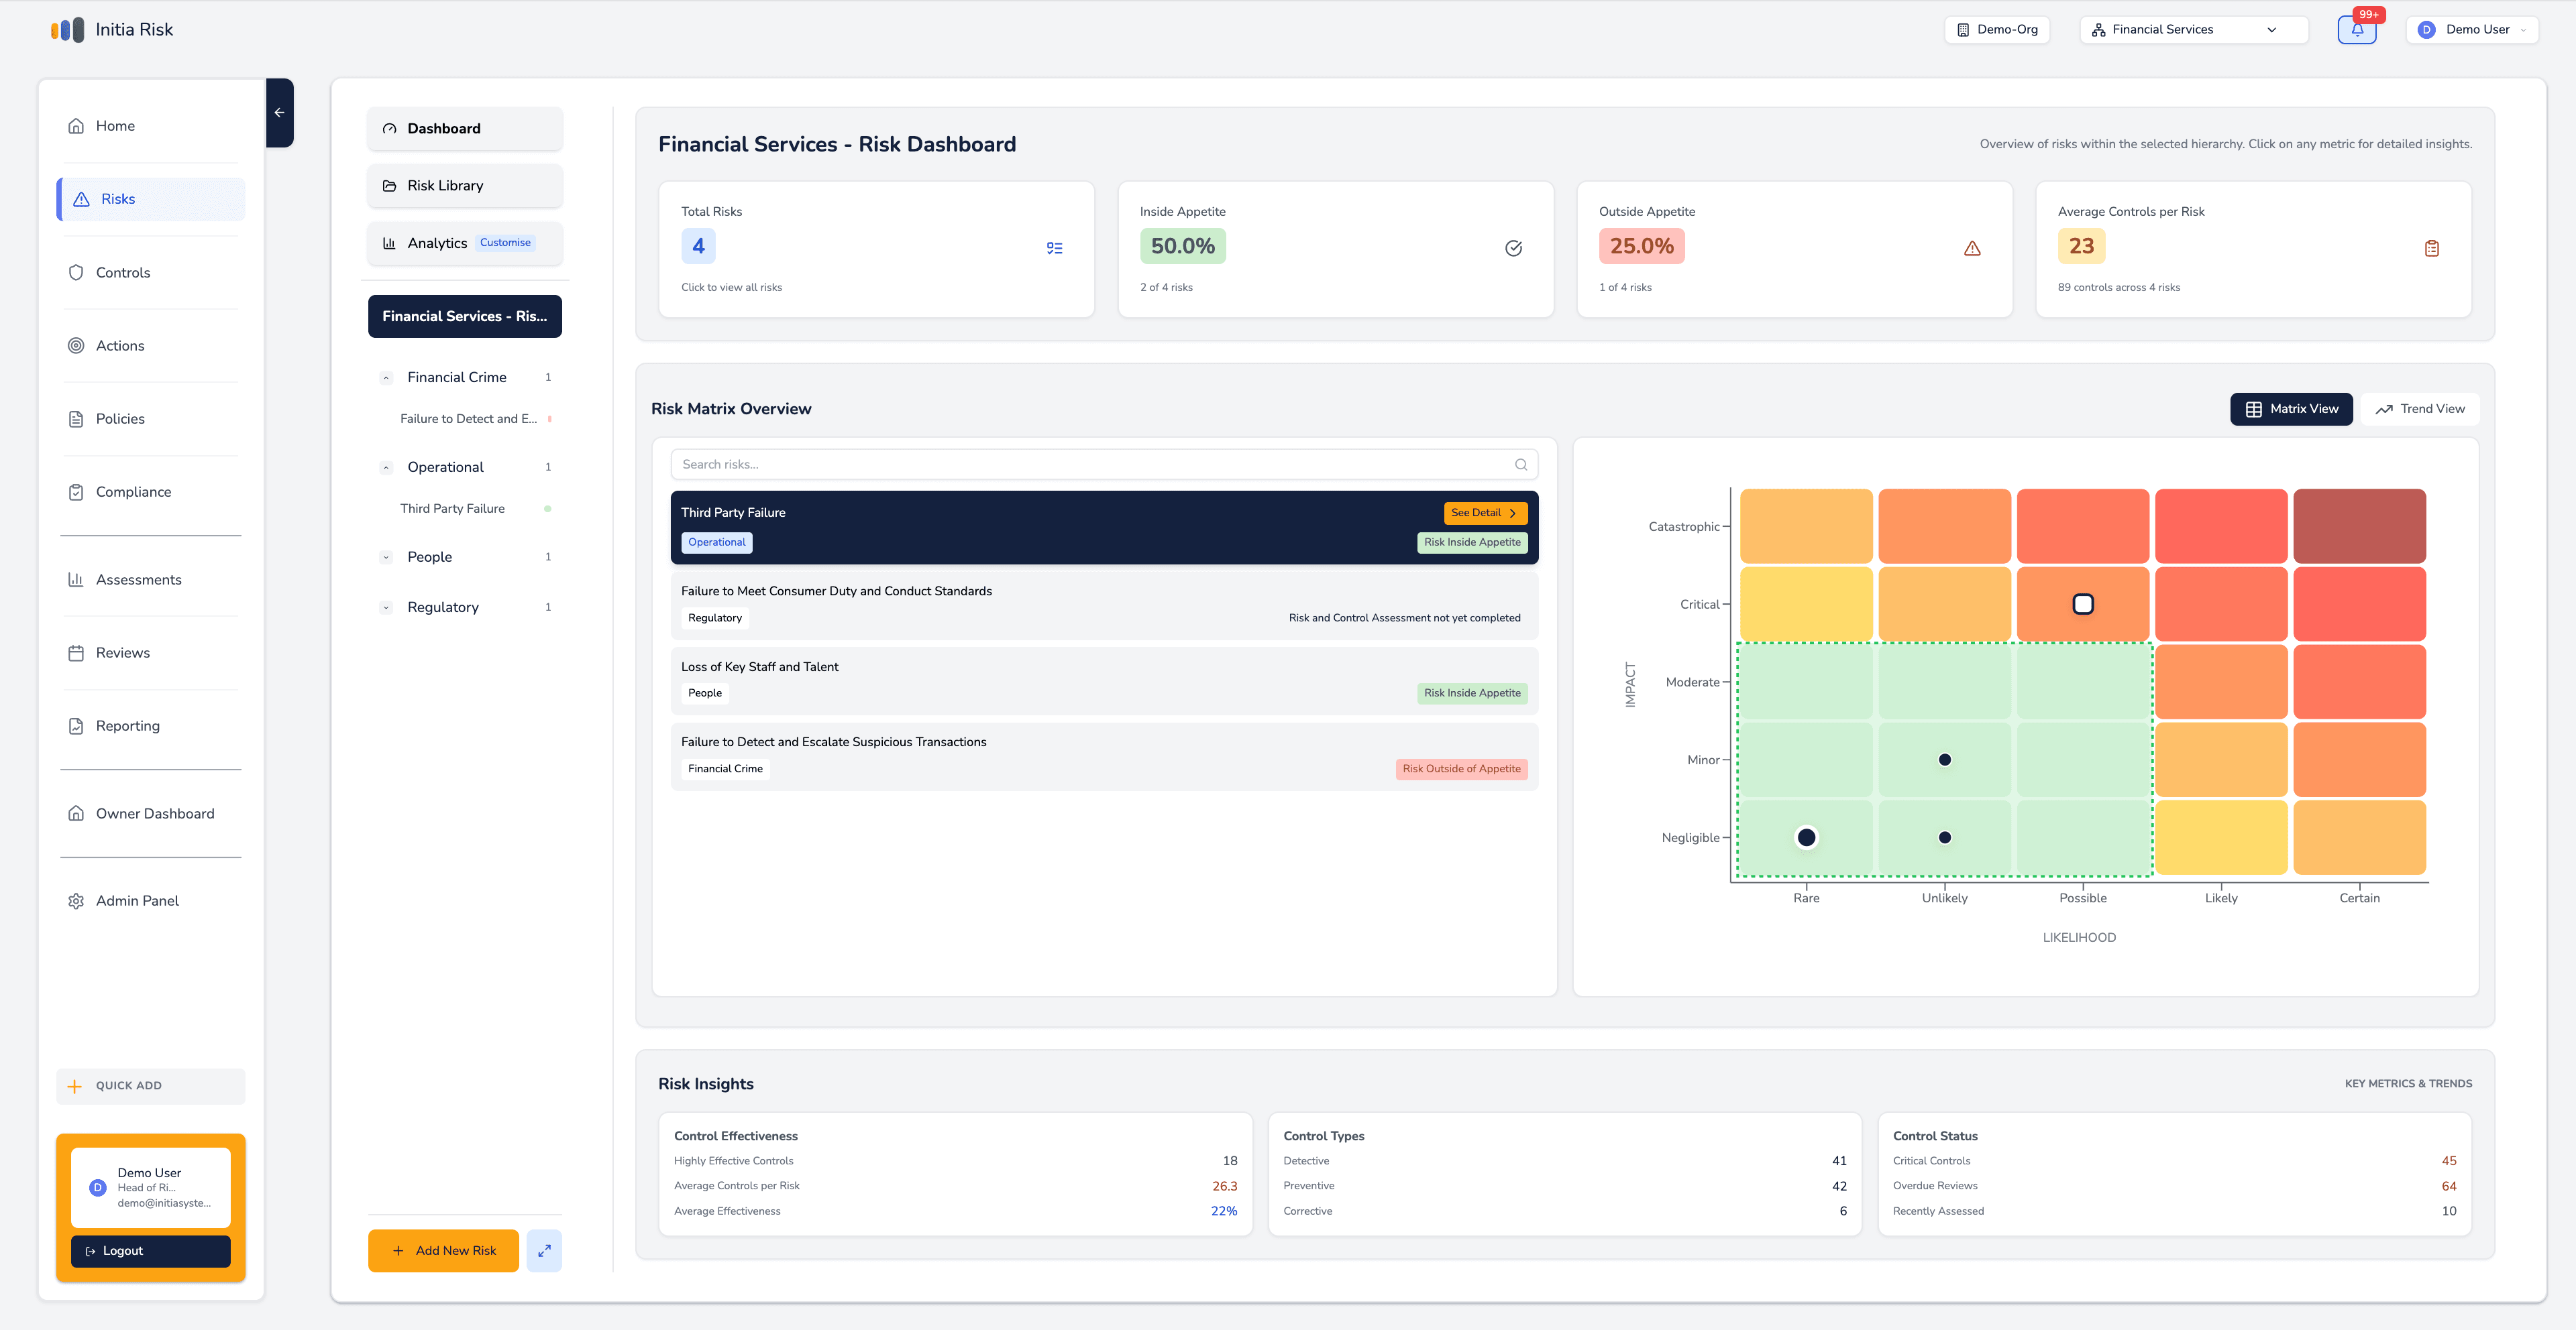Click into the Search risks field
The image size is (2576, 1330).
click(1104, 465)
